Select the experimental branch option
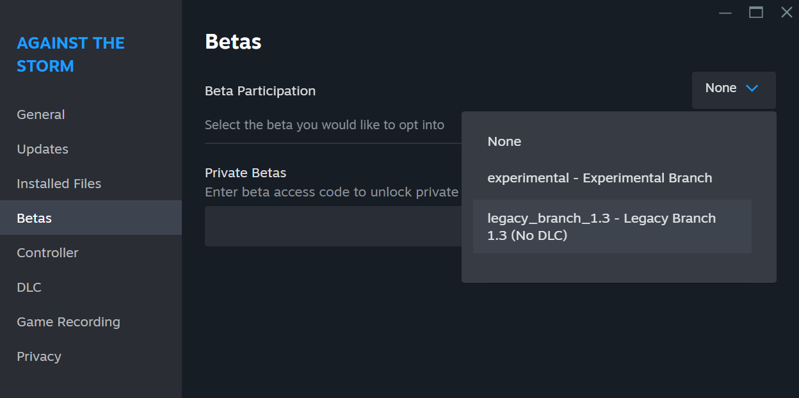The width and height of the screenshot is (799, 398). click(599, 178)
